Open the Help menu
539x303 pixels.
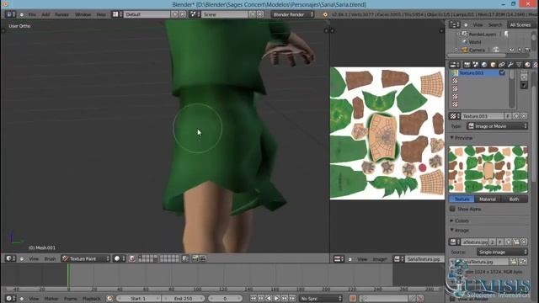click(x=101, y=15)
